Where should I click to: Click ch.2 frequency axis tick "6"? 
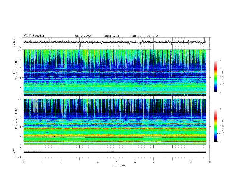21,117
